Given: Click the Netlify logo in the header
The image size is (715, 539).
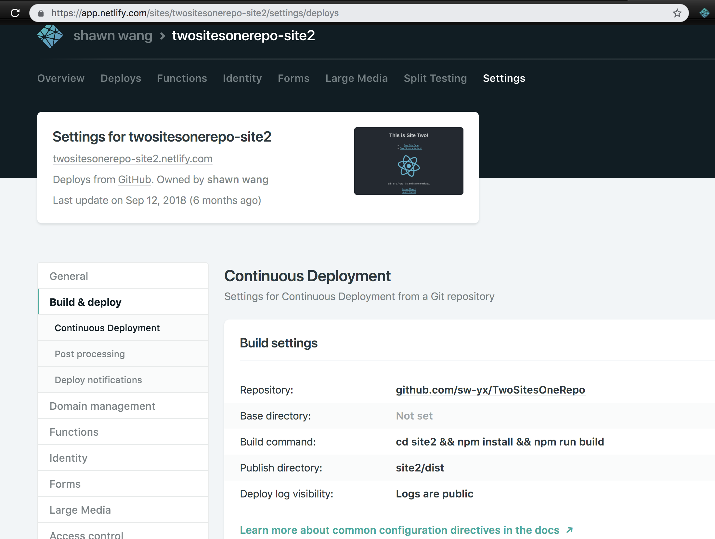Looking at the screenshot, I should pos(50,36).
